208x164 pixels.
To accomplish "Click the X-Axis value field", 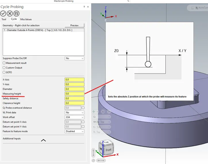I will pyautogui.click(x=74, y=80).
